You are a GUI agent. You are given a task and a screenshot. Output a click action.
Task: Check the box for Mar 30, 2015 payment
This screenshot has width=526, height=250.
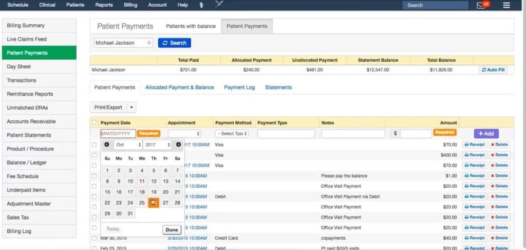point(94,238)
